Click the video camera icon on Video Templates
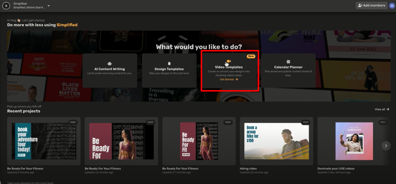Viewport: 396px width, 184px height. pyautogui.click(x=229, y=61)
